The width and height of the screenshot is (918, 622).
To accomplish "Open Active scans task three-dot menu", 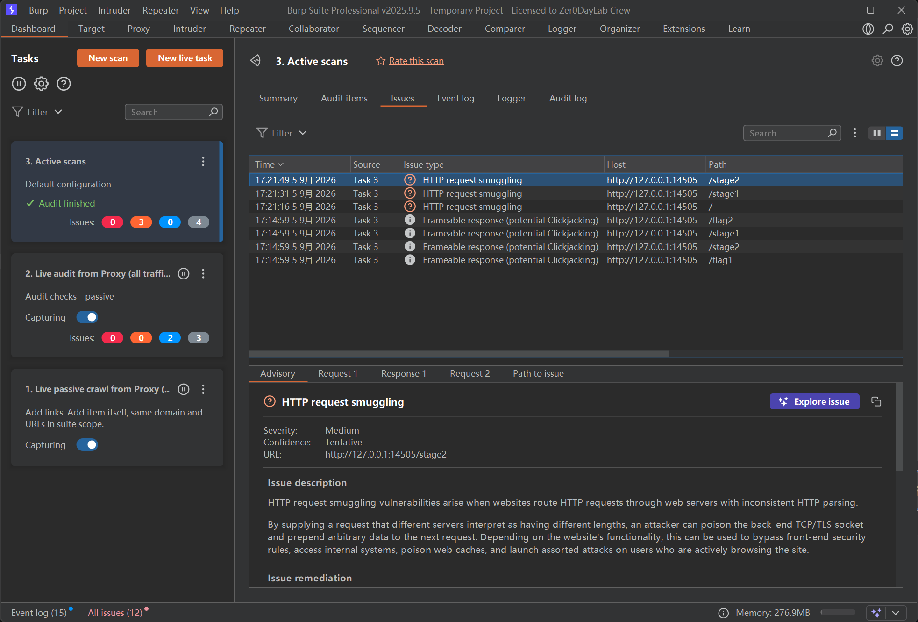I will 203,161.
